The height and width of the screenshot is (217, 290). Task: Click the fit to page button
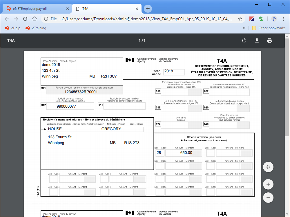[x=268, y=167]
